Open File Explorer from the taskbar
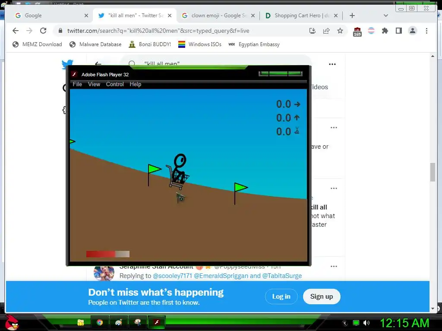 click(x=81, y=322)
